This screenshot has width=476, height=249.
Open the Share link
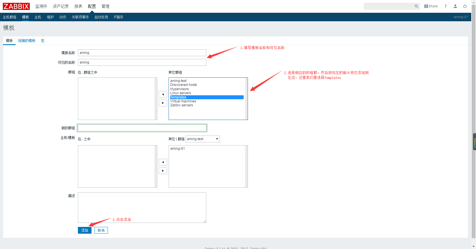click(431, 6)
